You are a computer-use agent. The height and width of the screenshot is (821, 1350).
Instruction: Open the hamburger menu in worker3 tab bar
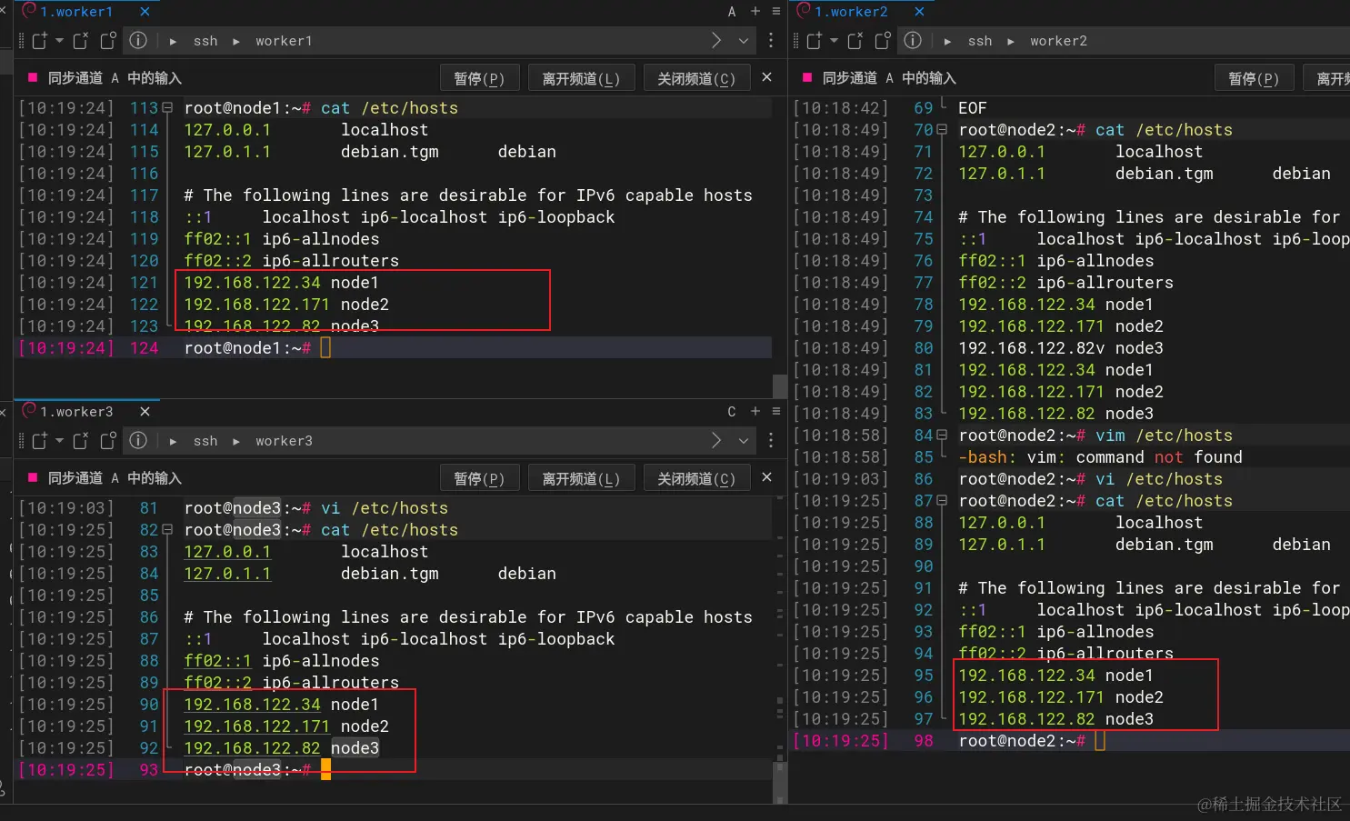776,411
